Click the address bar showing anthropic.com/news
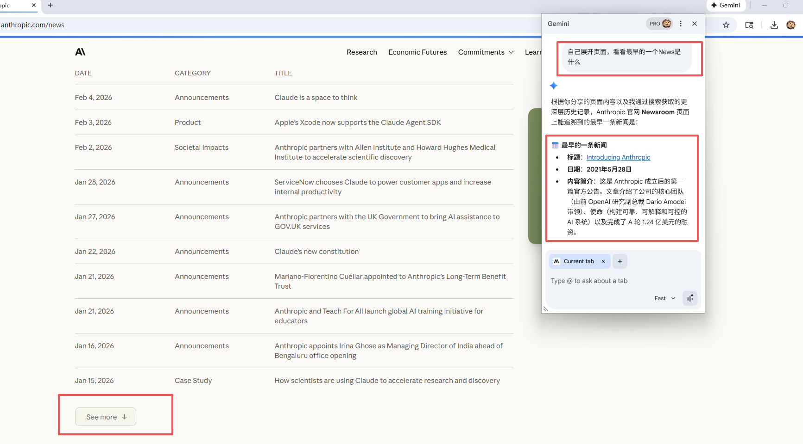The height and width of the screenshot is (444, 803). coord(269,25)
